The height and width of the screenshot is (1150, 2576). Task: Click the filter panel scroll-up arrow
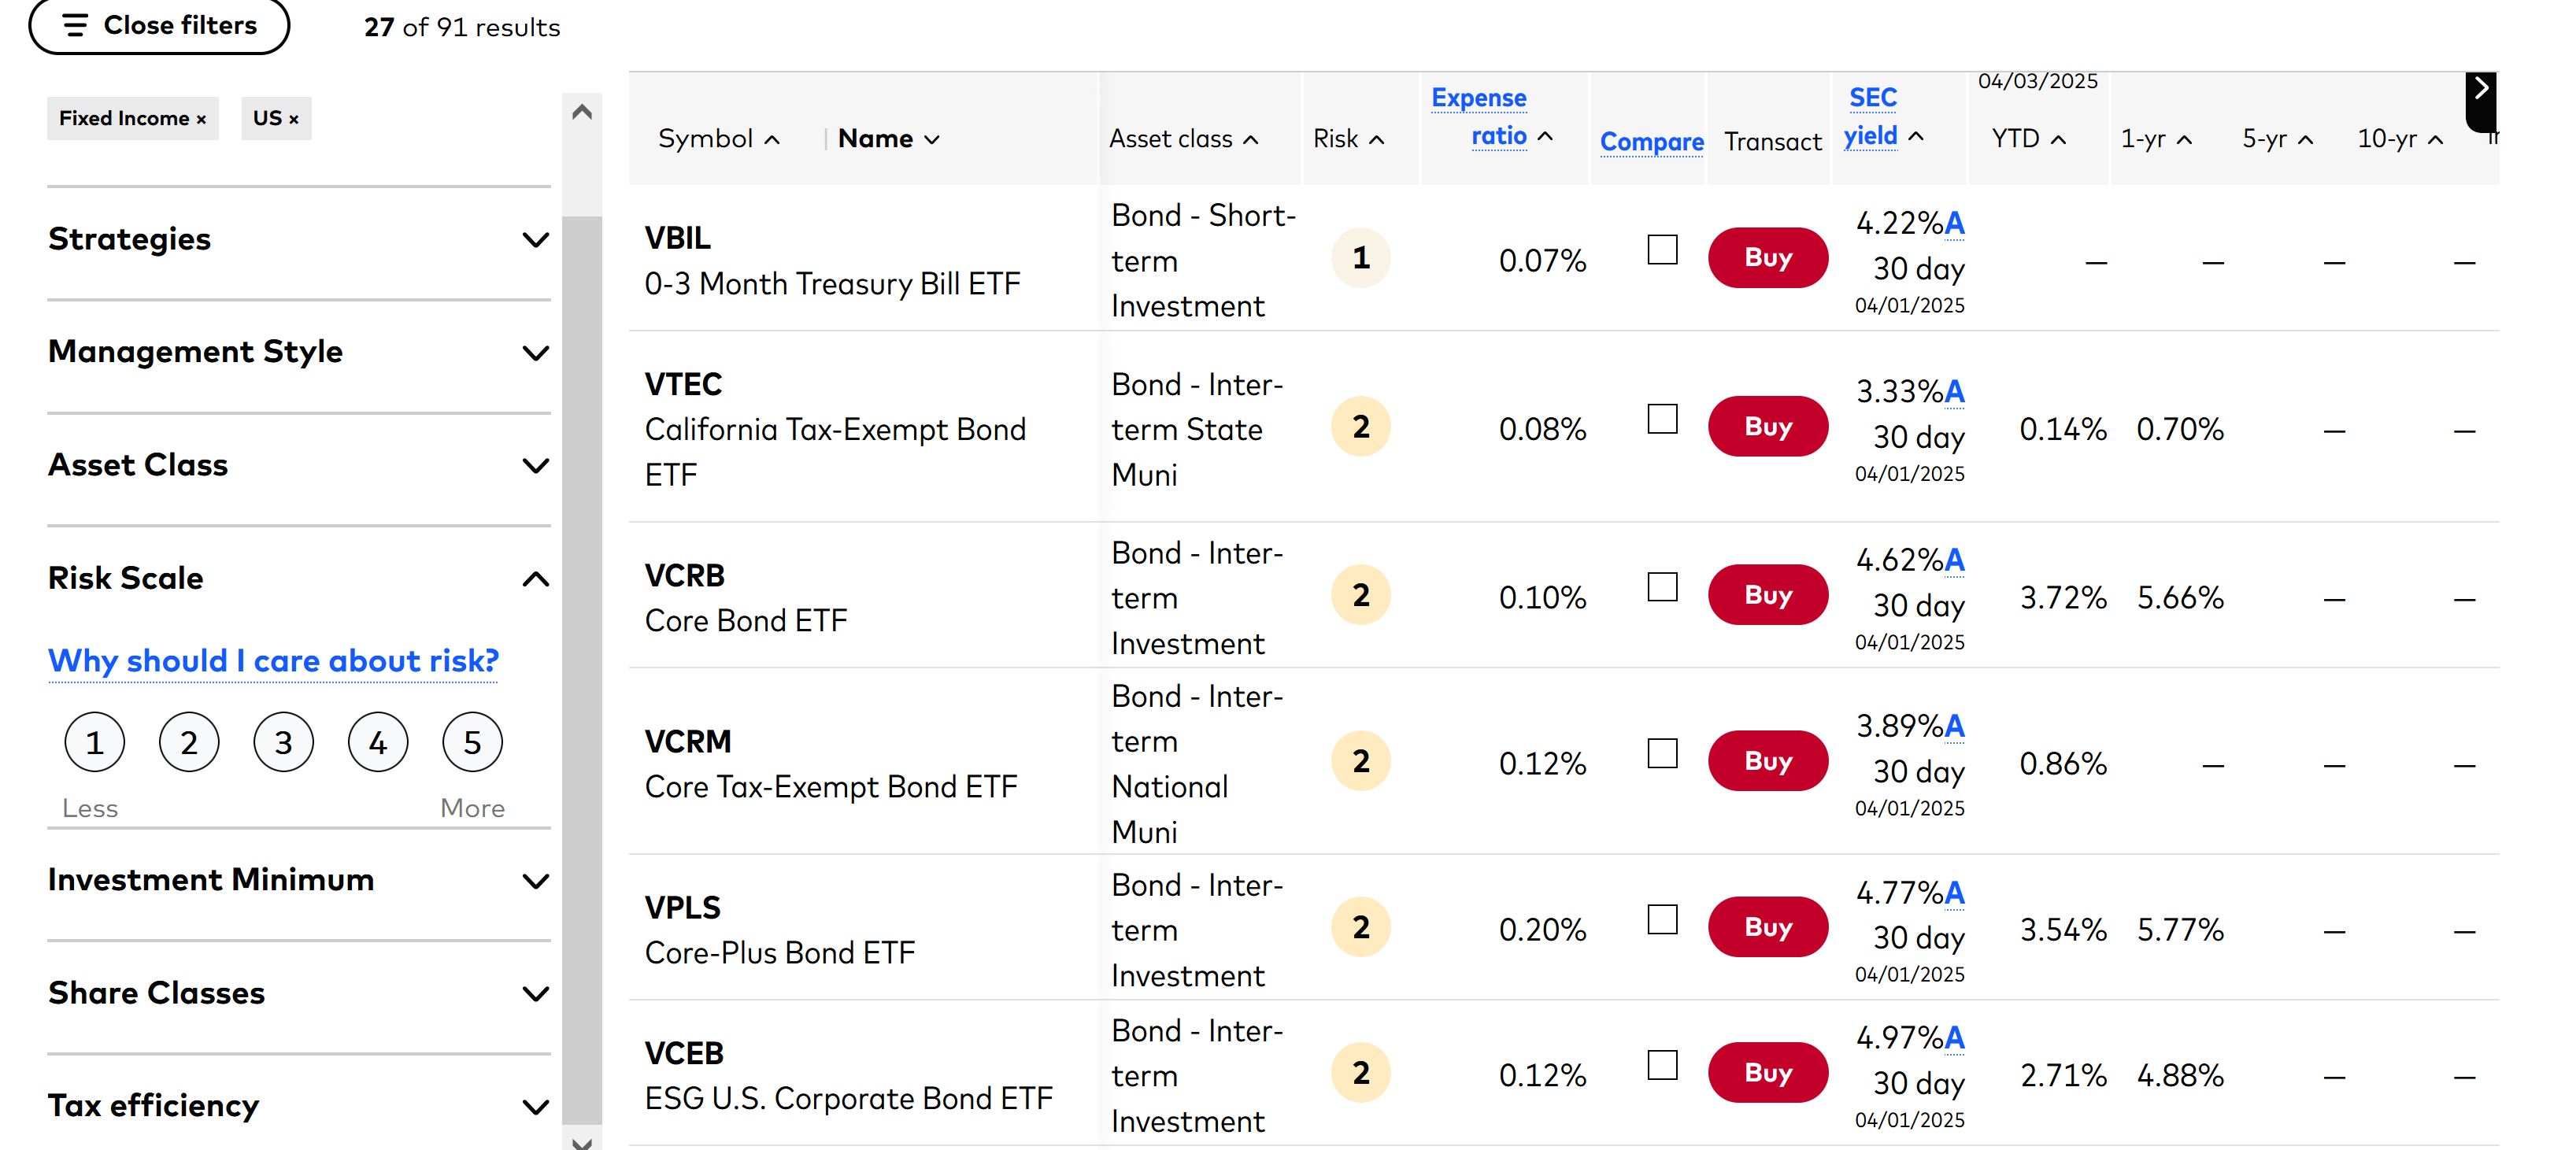tap(582, 112)
